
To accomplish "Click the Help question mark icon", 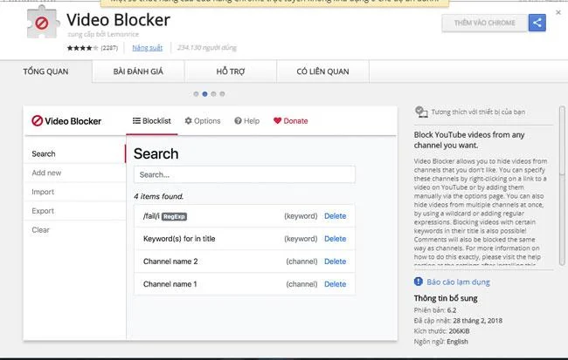I will pos(238,120).
